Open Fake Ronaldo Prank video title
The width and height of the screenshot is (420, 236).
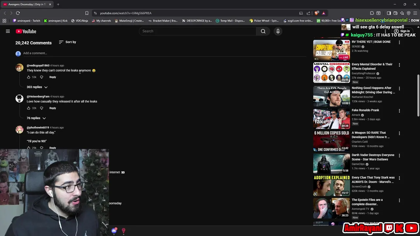pos(365,110)
